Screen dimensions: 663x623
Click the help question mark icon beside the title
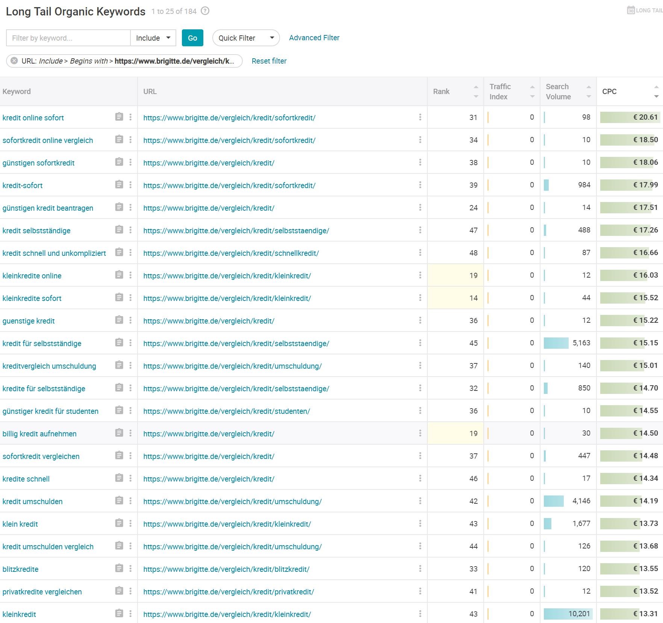205,11
